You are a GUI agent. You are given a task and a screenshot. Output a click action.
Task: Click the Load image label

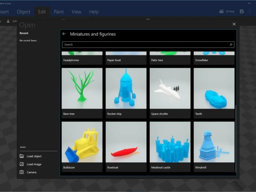click(34, 164)
